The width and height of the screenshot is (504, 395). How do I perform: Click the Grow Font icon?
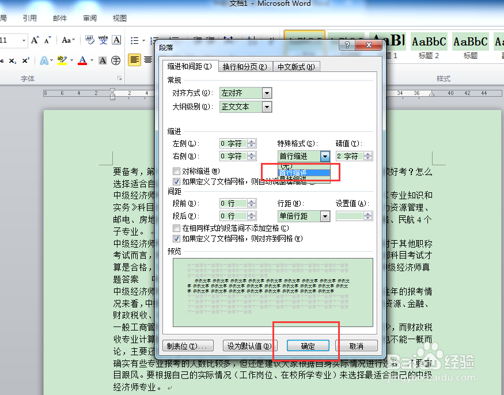pyautogui.click(x=35, y=40)
